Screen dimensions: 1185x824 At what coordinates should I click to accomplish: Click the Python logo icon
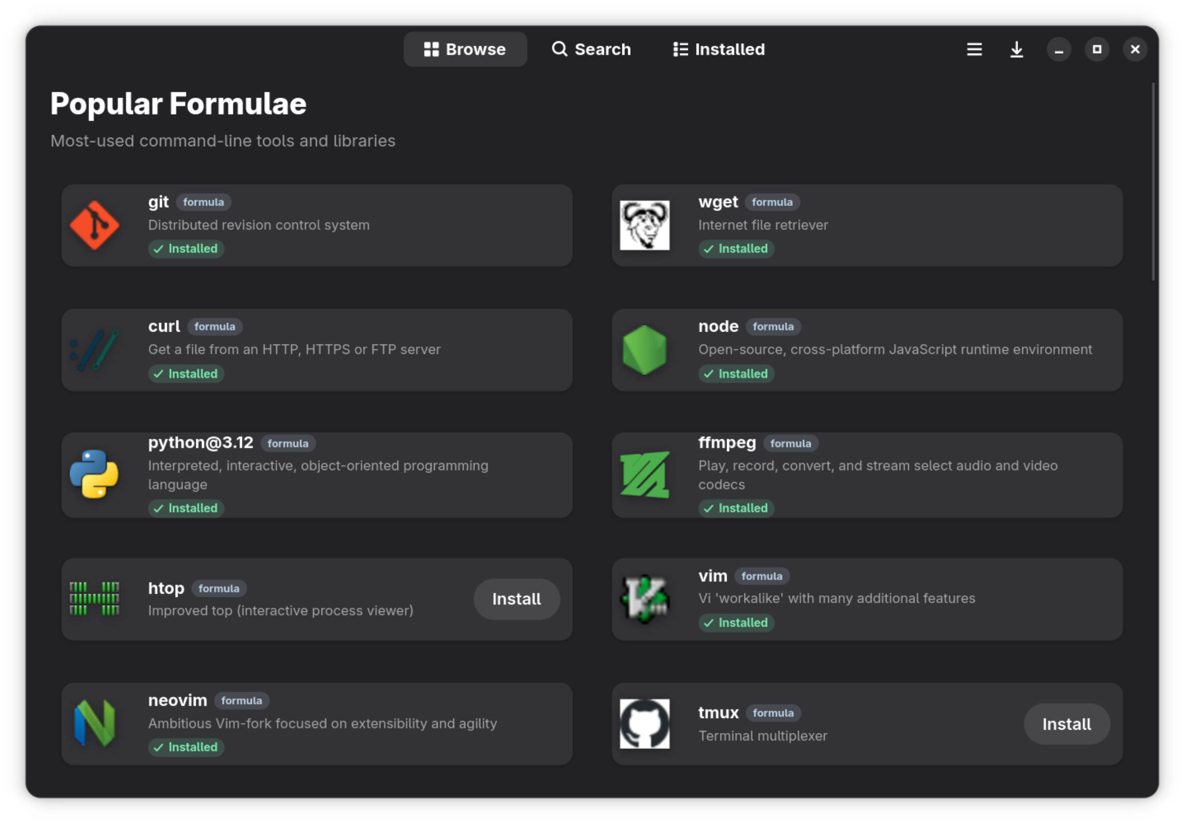pyautogui.click(x=94, y=475)
